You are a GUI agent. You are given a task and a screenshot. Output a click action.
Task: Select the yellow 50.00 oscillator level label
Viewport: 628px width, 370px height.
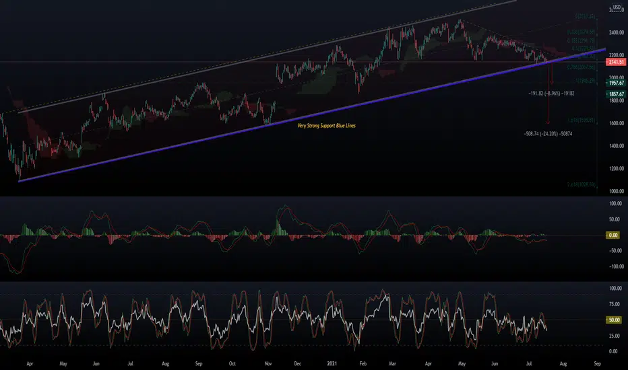(614, 320)
